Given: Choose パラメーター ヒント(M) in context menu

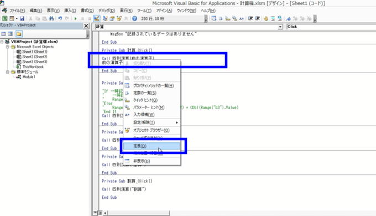Looking at the screenshot, I should point(152,107).
